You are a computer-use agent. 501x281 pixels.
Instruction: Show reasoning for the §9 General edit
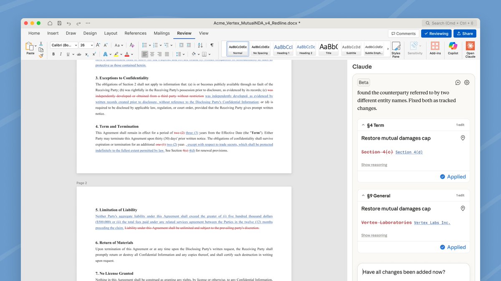pyautogui.click(x=374, y=235)
